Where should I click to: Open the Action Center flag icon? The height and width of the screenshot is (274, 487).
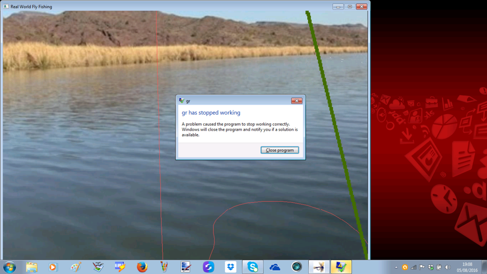[422, 267]
